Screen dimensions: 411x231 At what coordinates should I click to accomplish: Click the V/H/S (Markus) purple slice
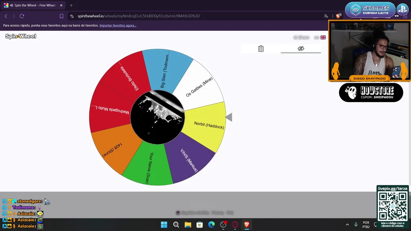tap(189, 159)
